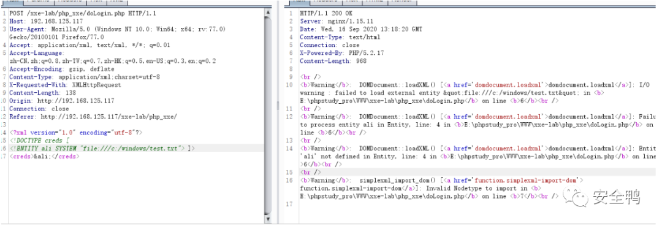Click the response Content-Length: 968 line

(333, 61)
